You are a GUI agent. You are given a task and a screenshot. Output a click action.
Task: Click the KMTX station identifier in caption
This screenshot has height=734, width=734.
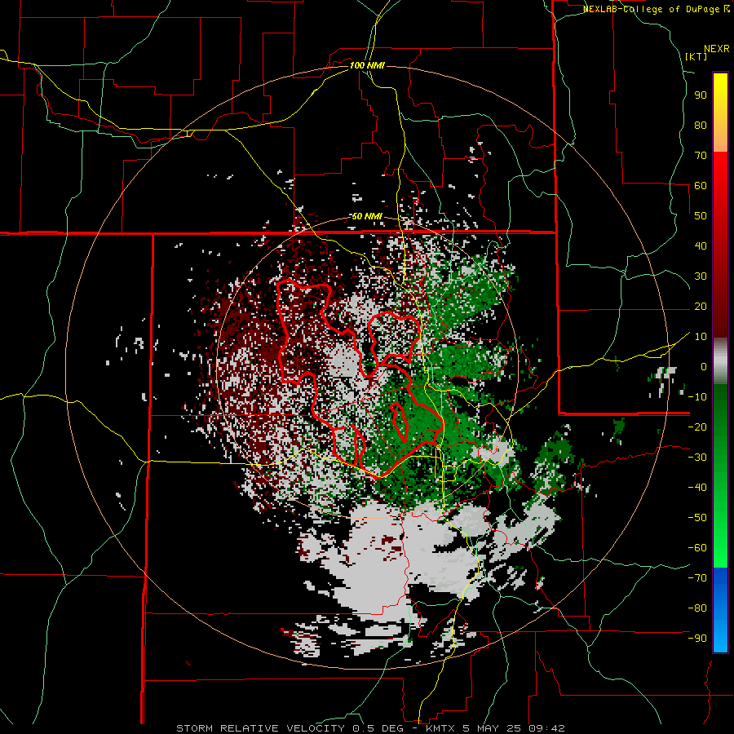coord(441,728)
